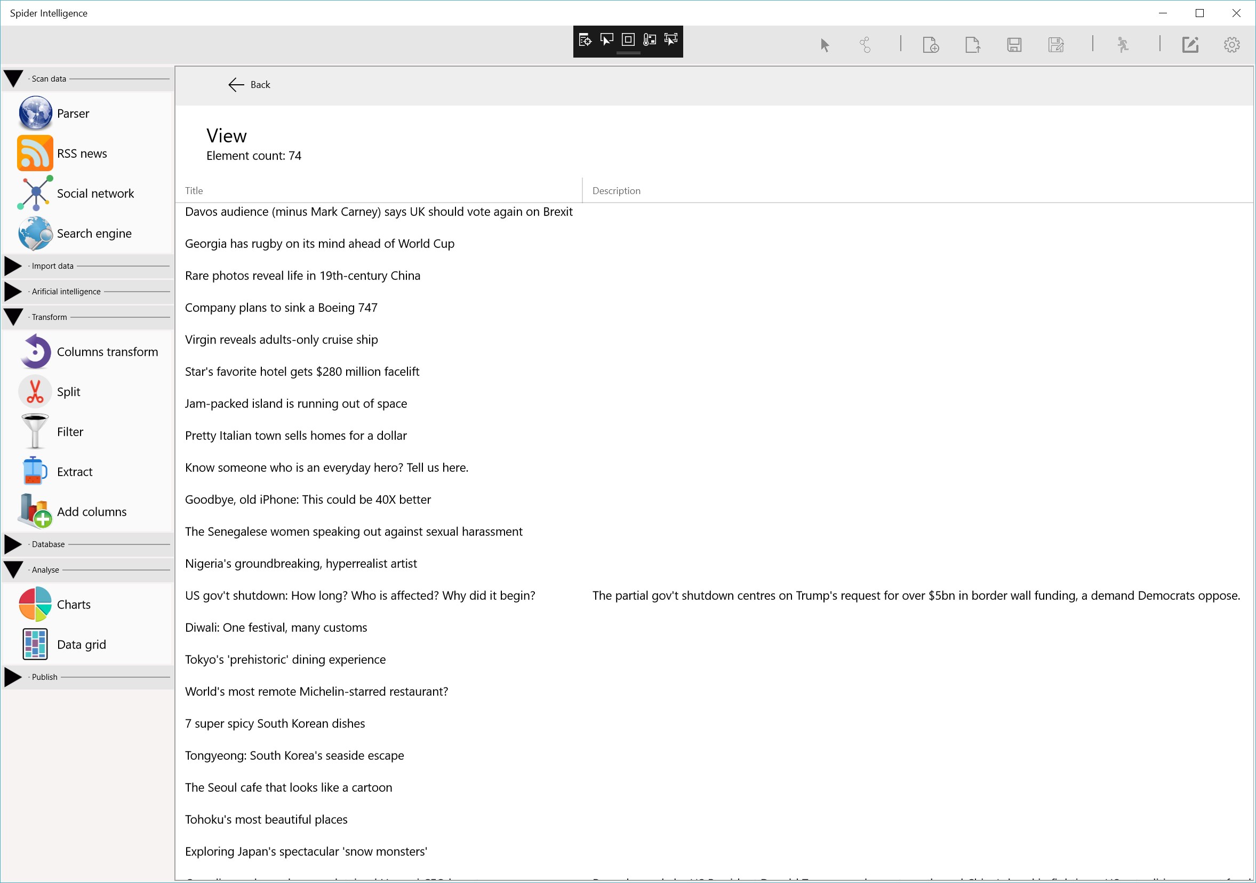Click the save floppy disk icon

pyautogui.click(x=1014, y=45)
